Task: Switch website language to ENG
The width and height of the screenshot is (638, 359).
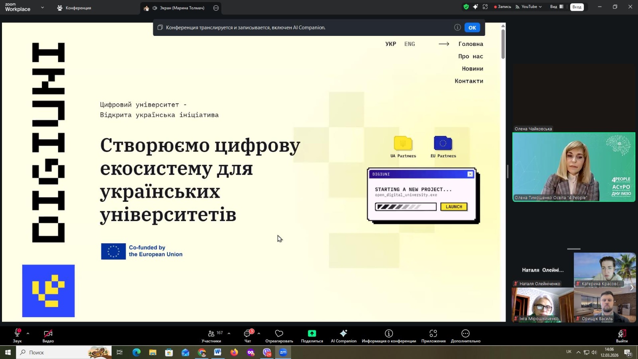Action: tap(410, 44)
